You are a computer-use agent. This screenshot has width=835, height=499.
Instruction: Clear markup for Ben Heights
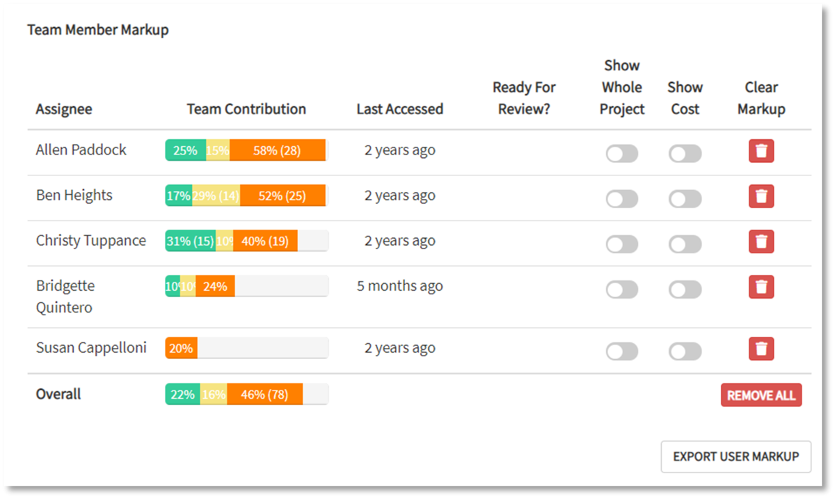(x=761, y=196)
